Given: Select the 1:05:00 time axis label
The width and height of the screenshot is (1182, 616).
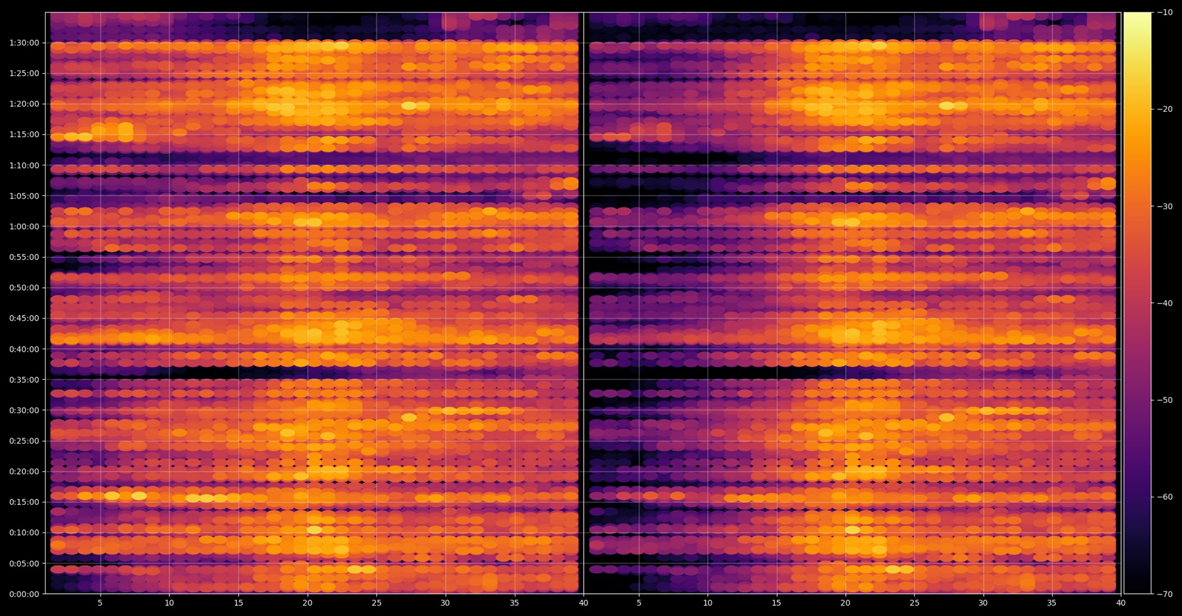Looking at the screenshot, I should click(x=24, y=196).
